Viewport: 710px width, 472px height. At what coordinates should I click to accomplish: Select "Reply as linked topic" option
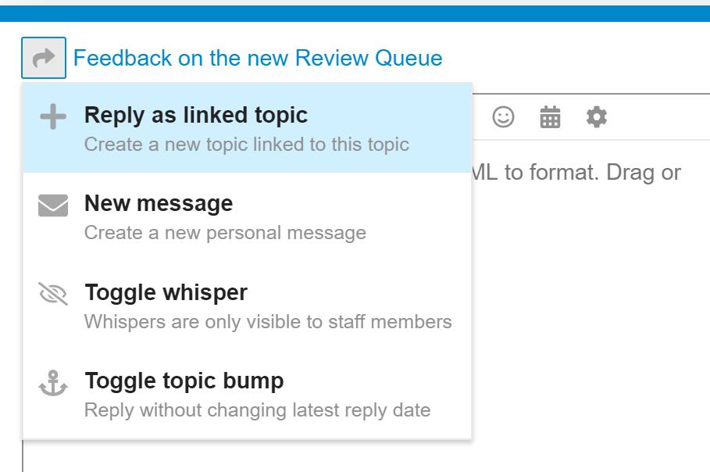pos(196,115)
